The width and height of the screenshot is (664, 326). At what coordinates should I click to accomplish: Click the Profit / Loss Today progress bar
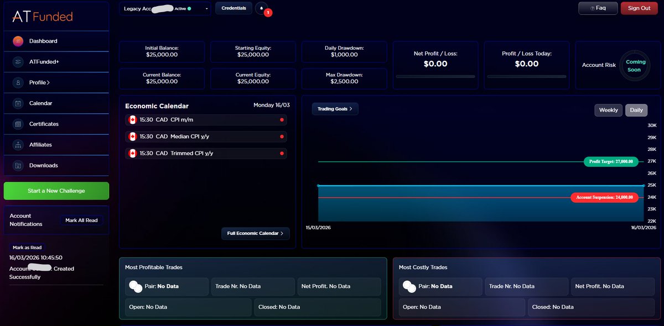coord(527,76)
